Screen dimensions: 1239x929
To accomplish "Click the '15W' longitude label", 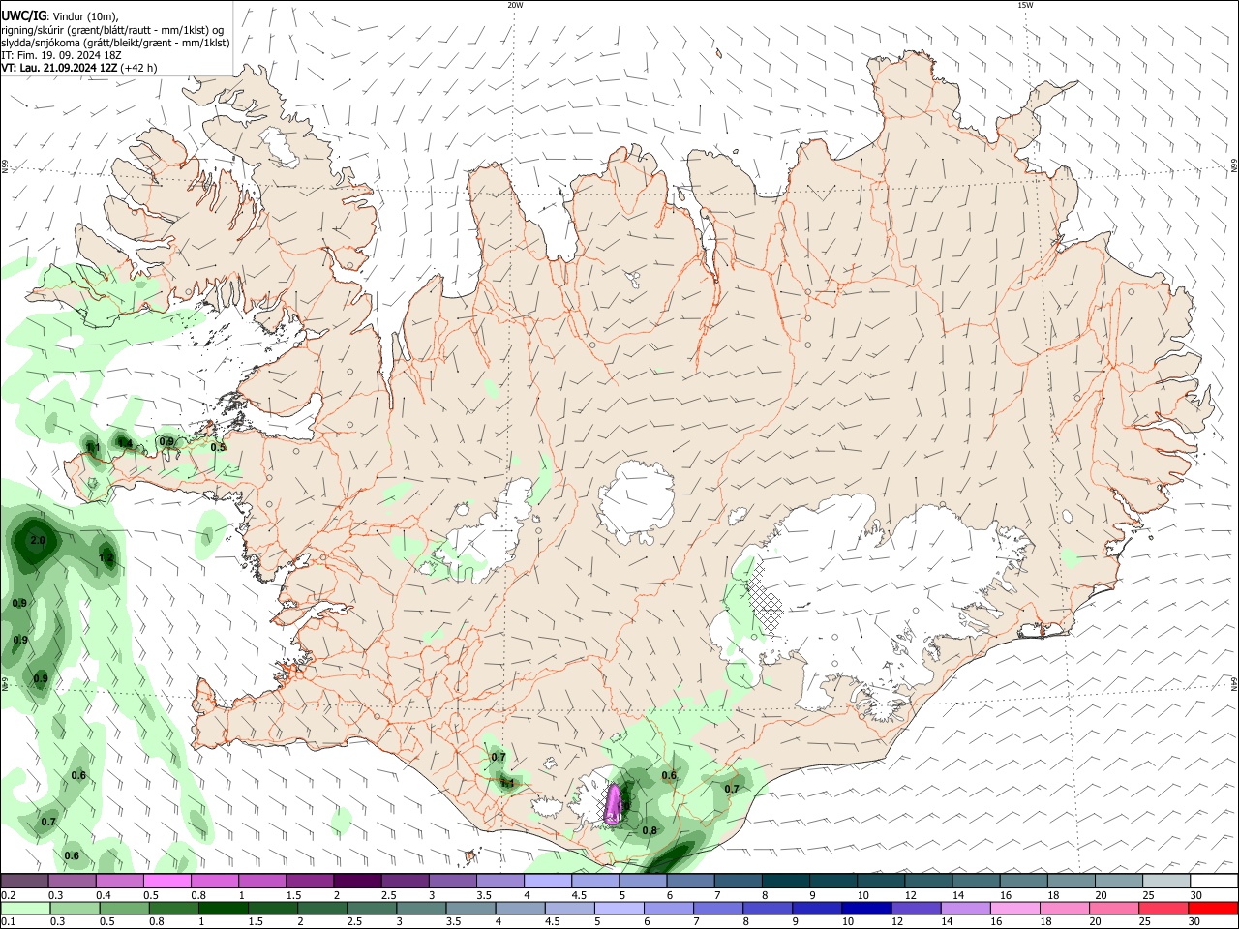I will point(1025,5).
